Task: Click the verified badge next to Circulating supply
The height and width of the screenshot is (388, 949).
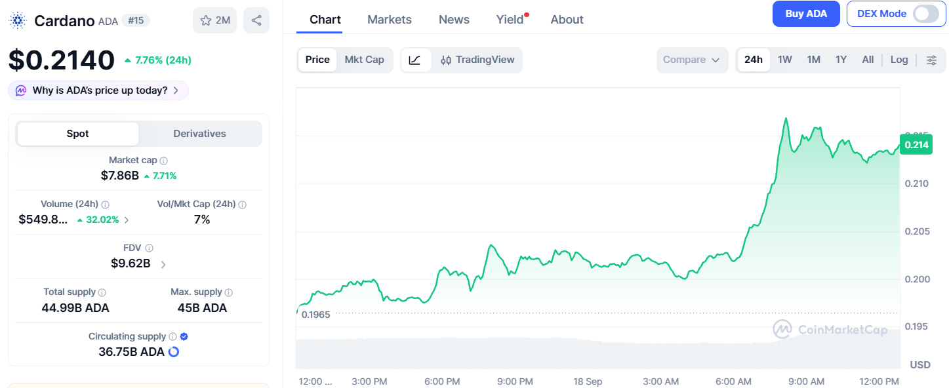Action: click(184, 336)
